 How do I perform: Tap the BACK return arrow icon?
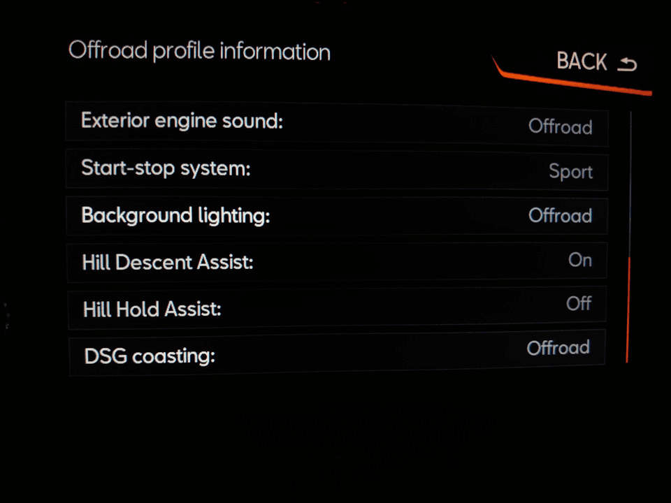[627, 64]
